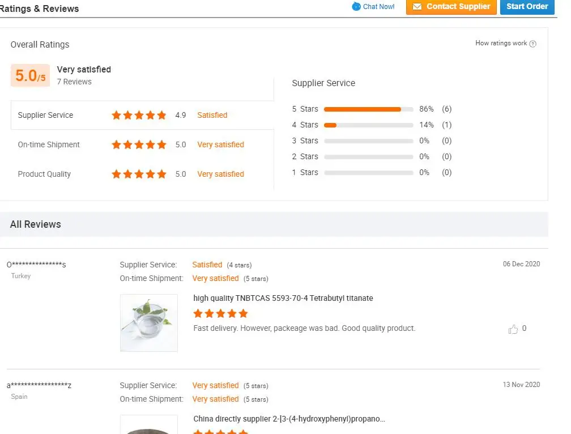Click the star rating of Tetrabutyl titanate review
The image size is (571, 434).
221,313
